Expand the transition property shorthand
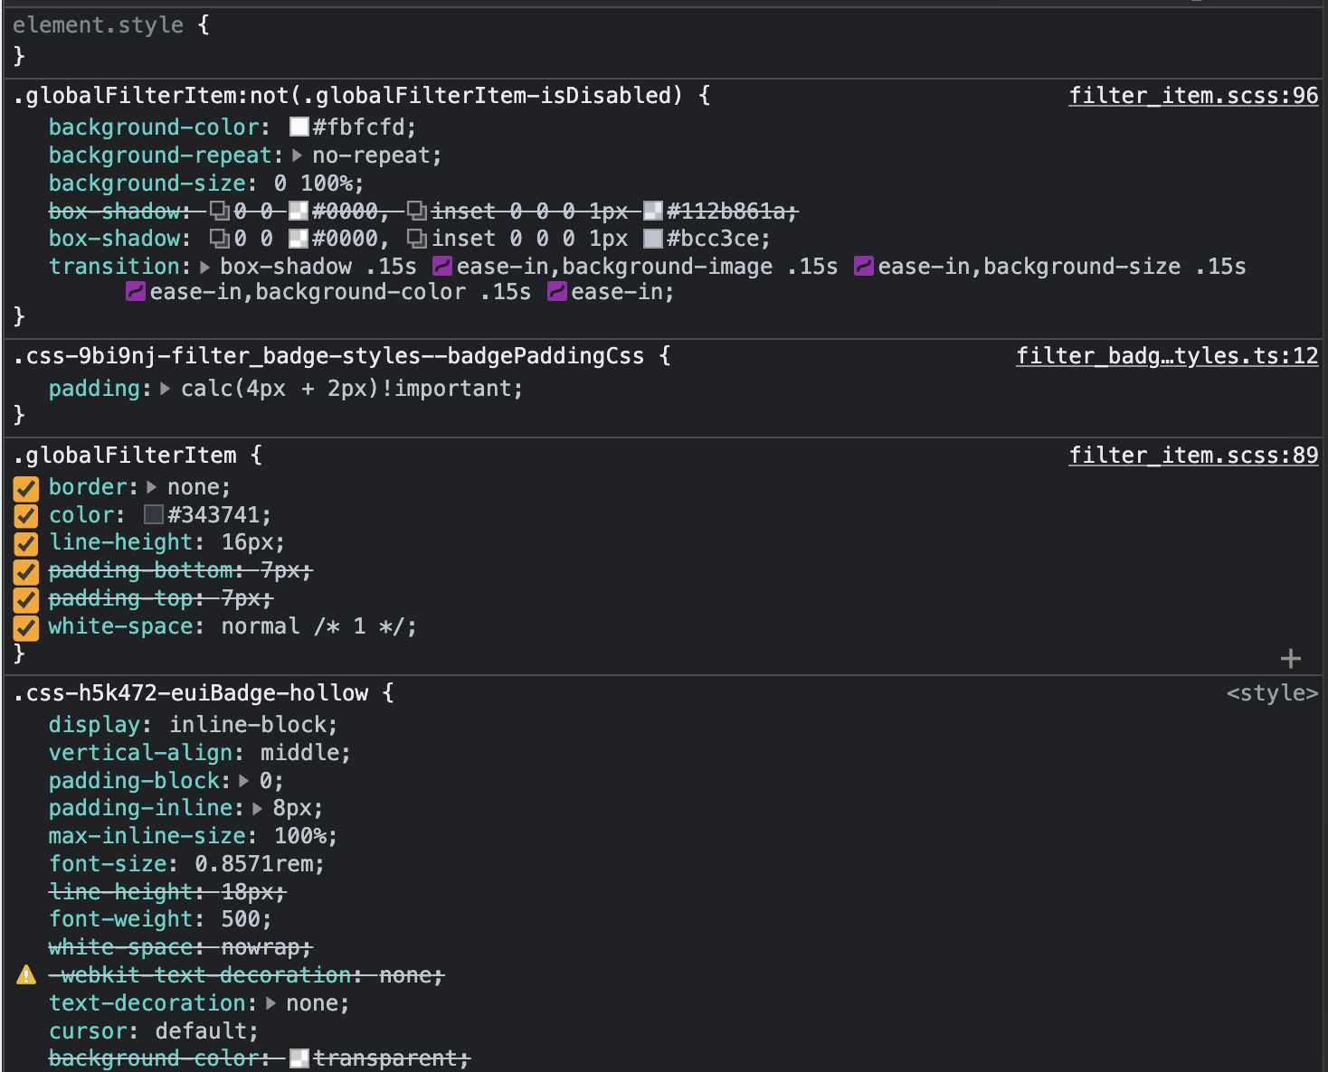1328x1072 pixels. (x=204, y=267)
